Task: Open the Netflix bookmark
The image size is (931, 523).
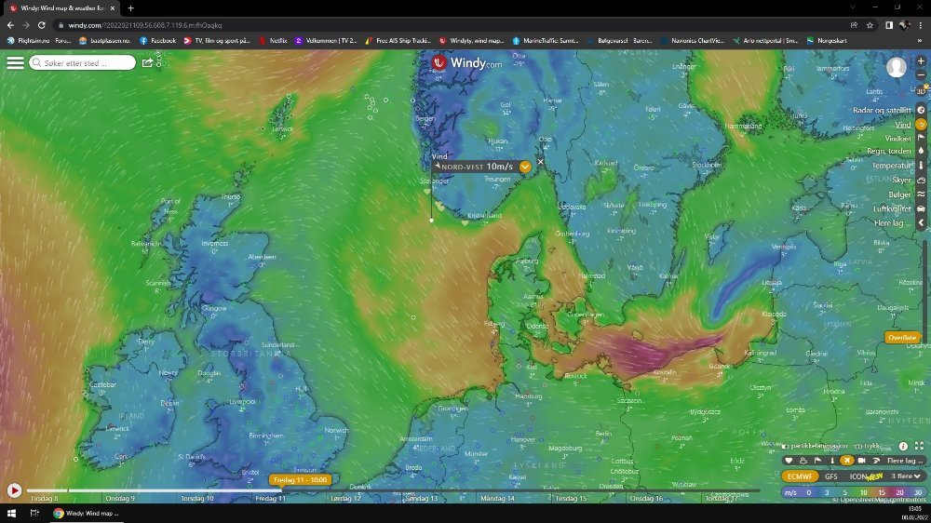Action: [273, 41]
